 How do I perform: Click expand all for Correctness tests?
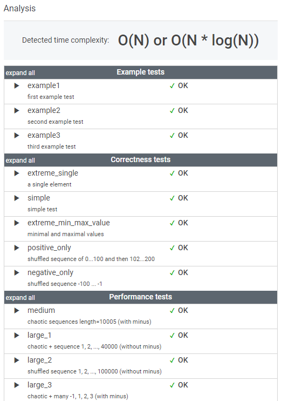(x=20, y=161)
